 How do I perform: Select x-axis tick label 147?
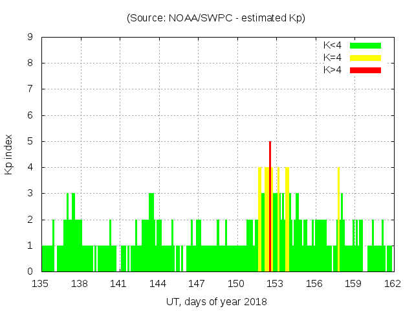click(x=197, y=284)
